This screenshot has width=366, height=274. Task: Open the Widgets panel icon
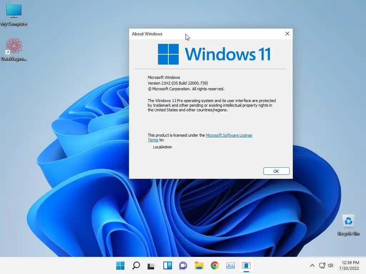tap(168, 265)
